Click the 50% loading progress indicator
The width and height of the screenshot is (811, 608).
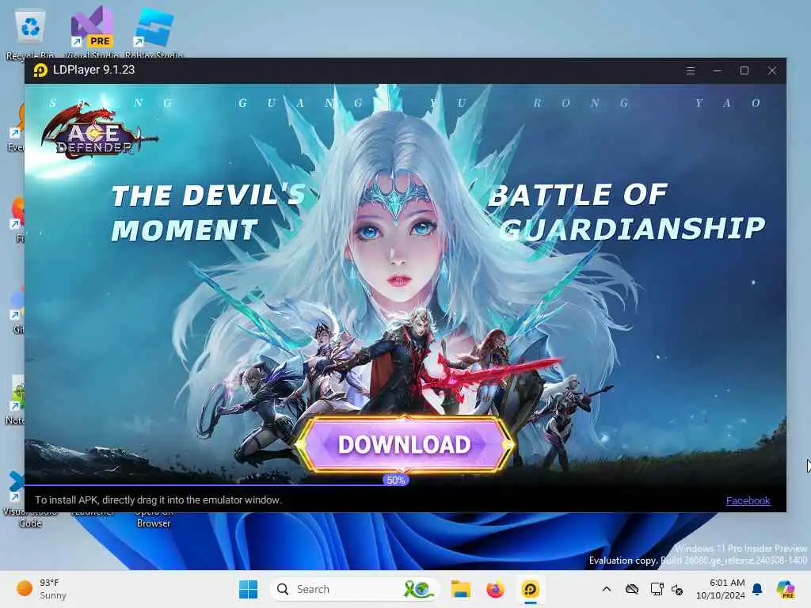(396, 481)
